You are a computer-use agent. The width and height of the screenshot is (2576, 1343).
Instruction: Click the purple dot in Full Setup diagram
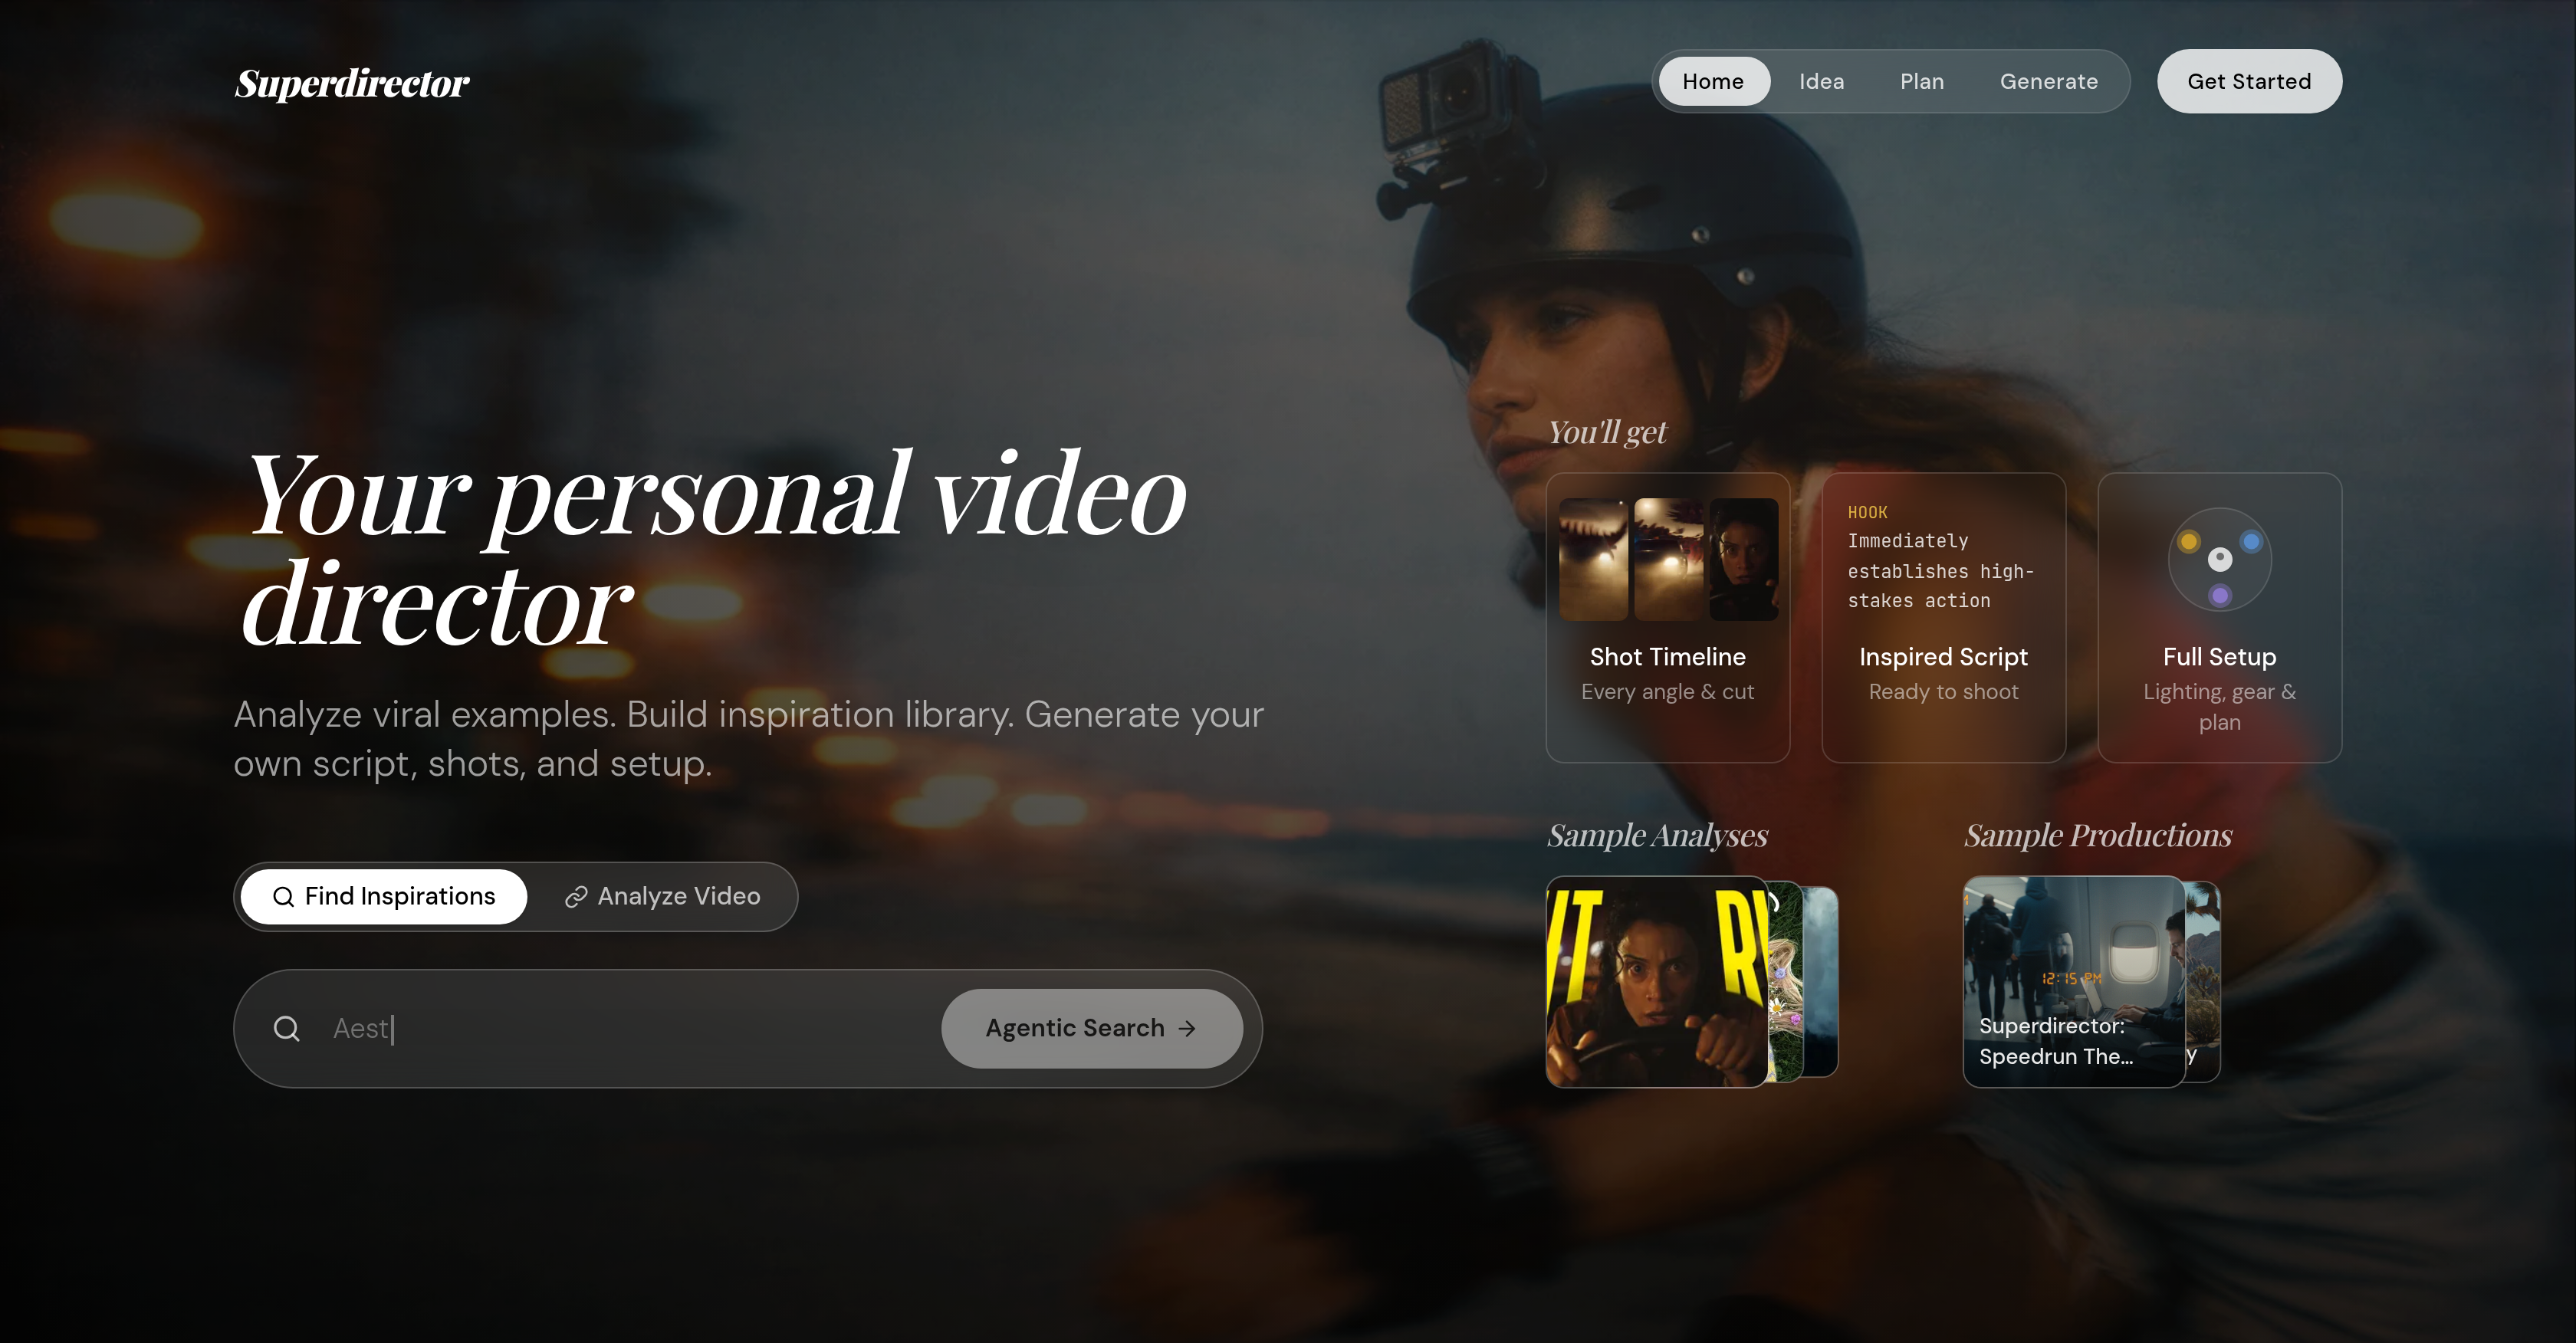click(2220, 595)
